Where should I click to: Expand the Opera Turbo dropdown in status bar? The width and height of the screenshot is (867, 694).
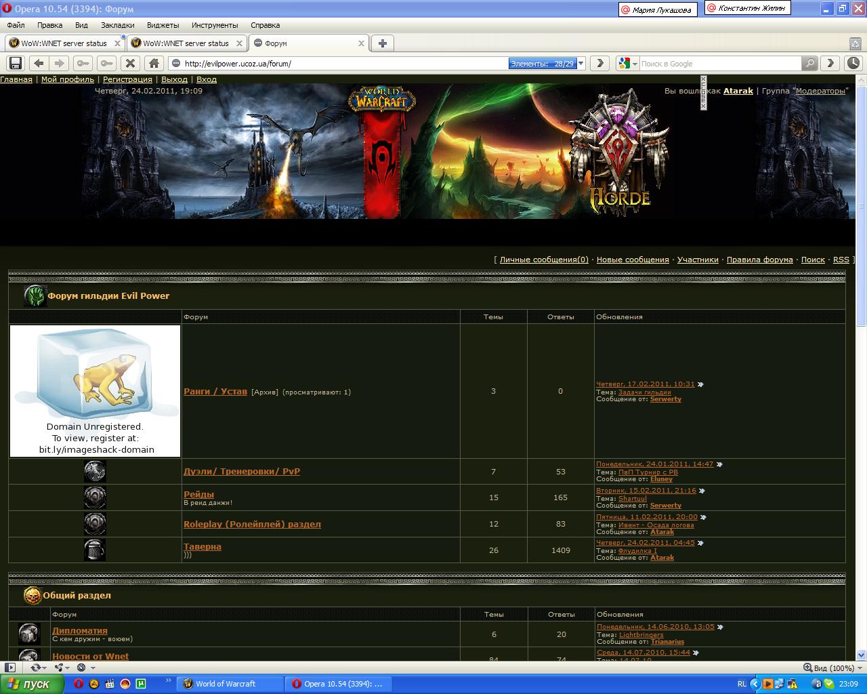coord(92,668)
